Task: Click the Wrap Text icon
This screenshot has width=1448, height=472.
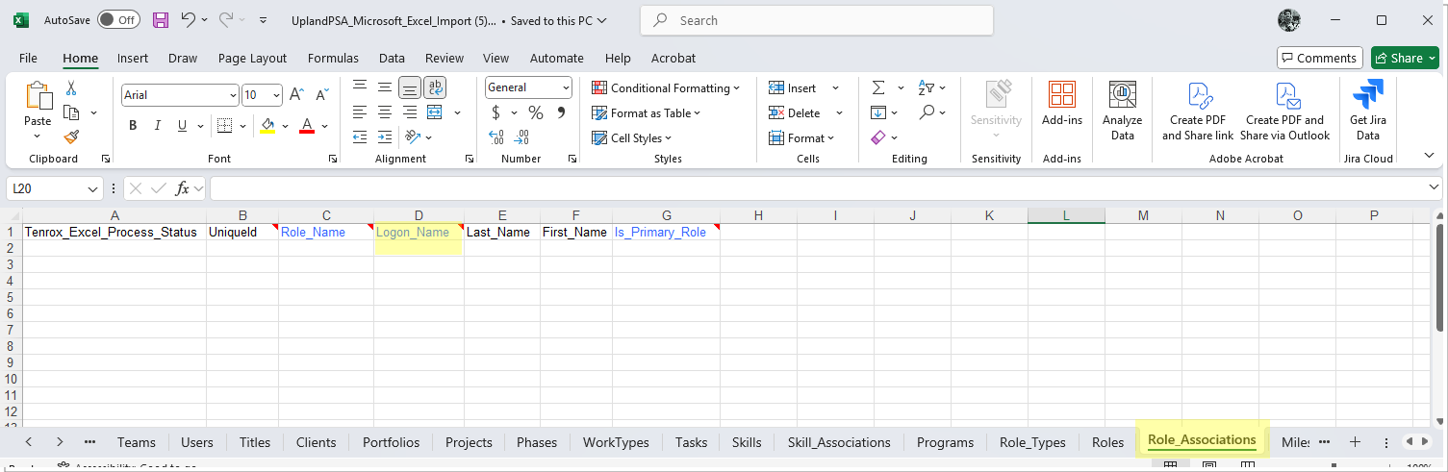Action: (435, 87)
